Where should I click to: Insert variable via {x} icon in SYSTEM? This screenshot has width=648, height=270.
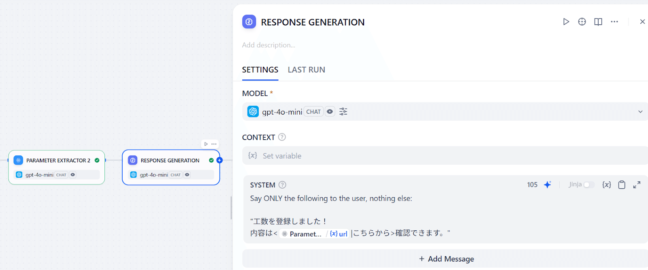click(x=606, y=185)
